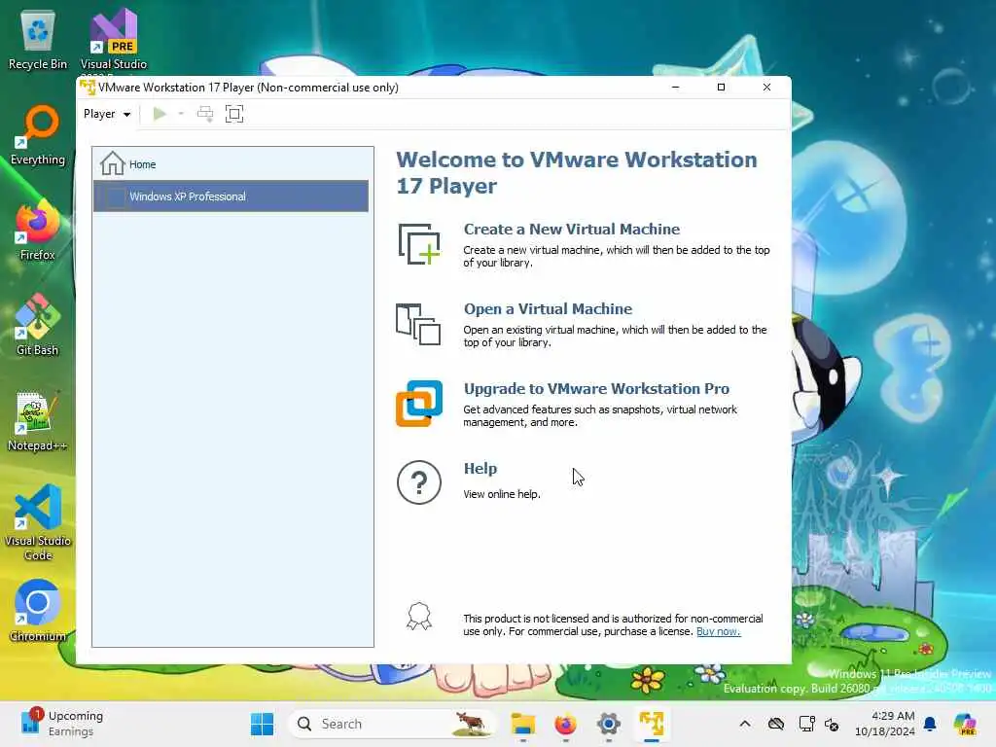Select the Notepad++ desktop shortcut
The width and height of the screenshot is (996, 747).
click(38, 420)
